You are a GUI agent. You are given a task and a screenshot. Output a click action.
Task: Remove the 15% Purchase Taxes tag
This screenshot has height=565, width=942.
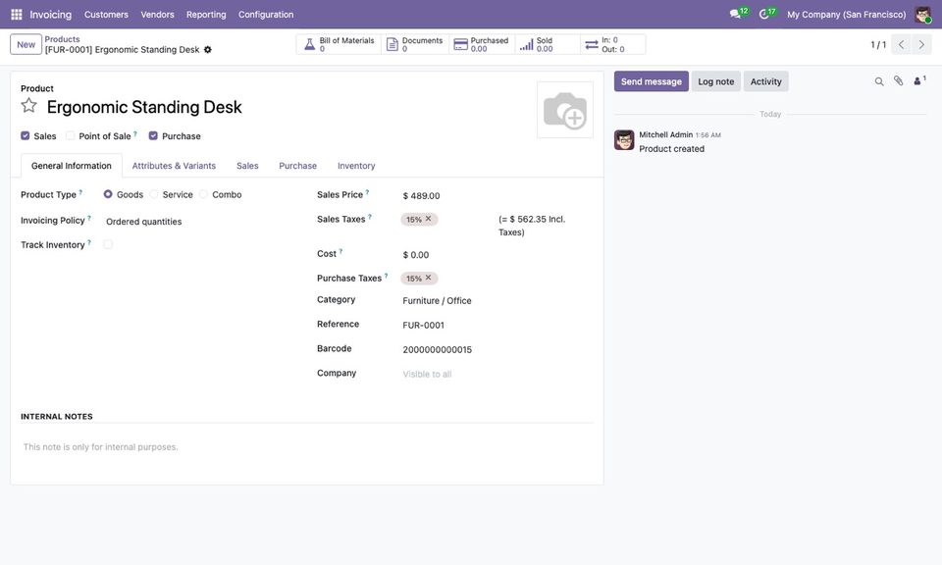tap(429, 278)
